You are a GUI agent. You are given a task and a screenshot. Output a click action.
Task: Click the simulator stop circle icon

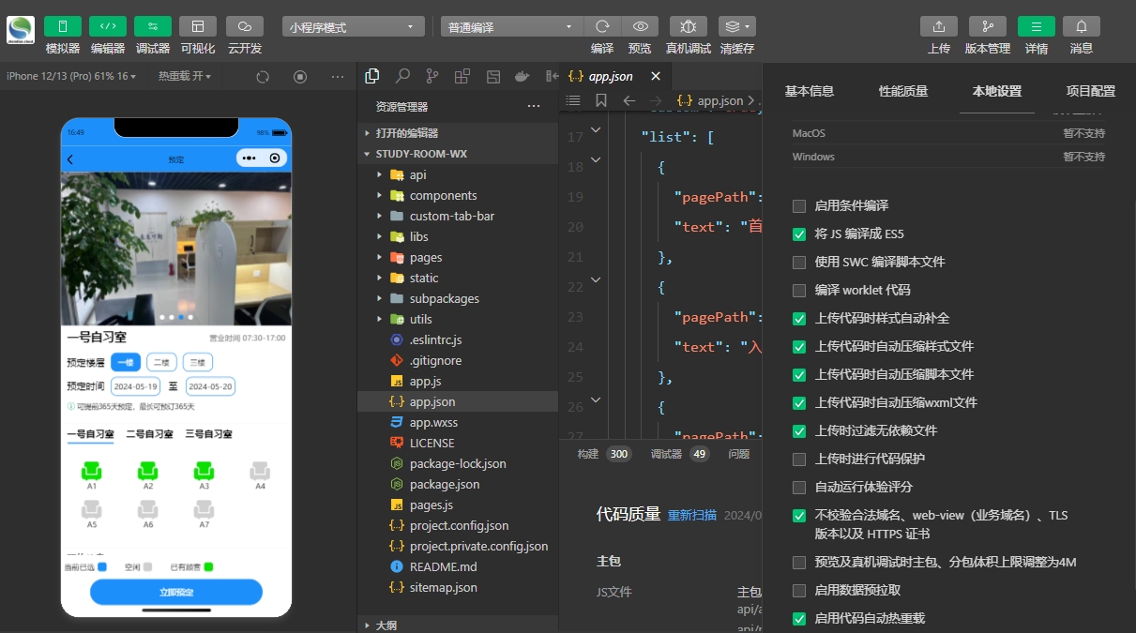pyautogui.click(x=300, y=77)
